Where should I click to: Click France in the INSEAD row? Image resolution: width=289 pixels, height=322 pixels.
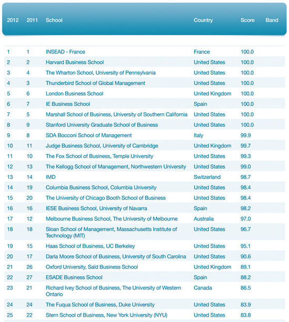tap(202, 52)
